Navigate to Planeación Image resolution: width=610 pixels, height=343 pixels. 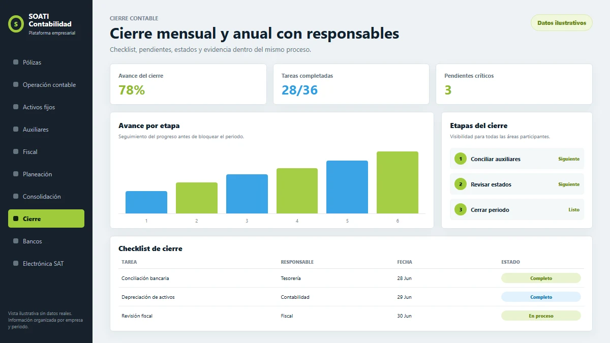[x=46, y=174]
